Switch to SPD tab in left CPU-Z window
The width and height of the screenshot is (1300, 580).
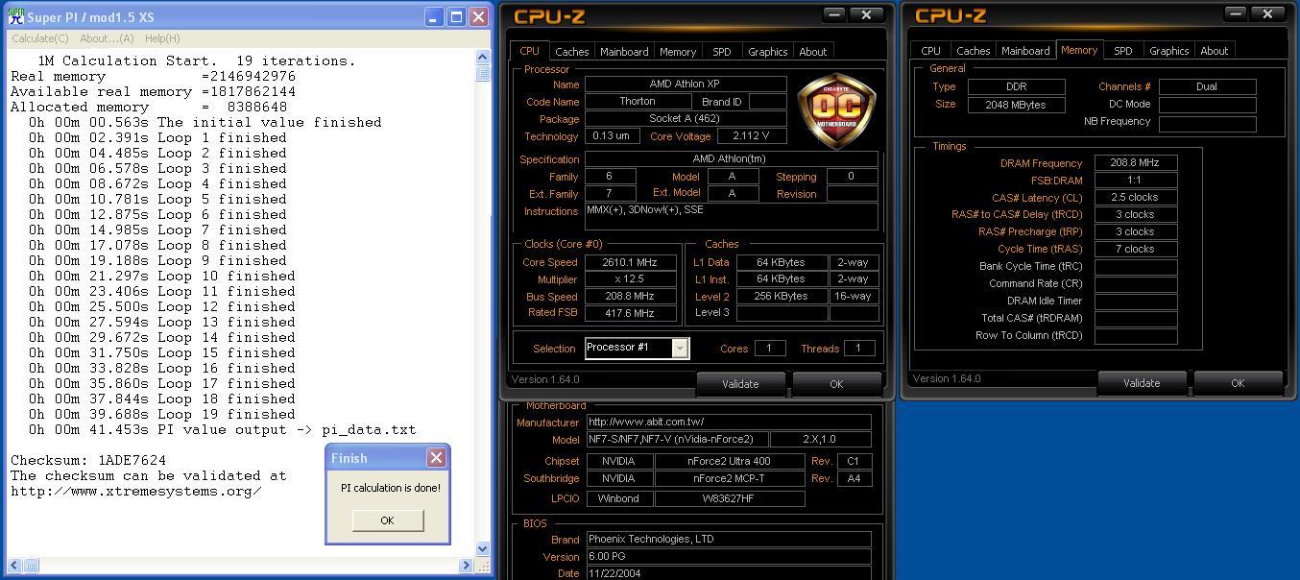tap(722, 52)
